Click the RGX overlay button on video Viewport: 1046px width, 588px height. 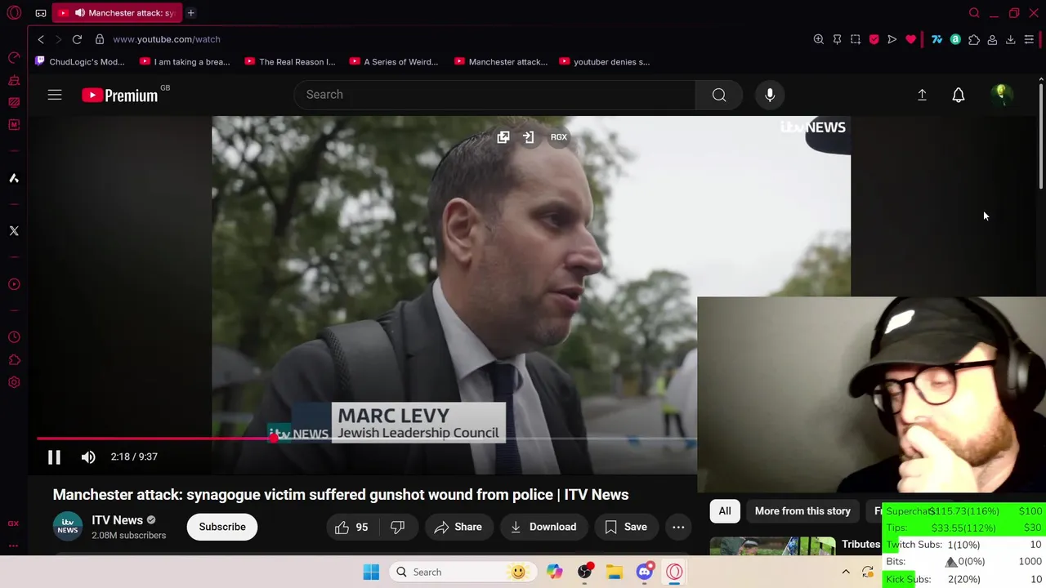coord(559,137)
